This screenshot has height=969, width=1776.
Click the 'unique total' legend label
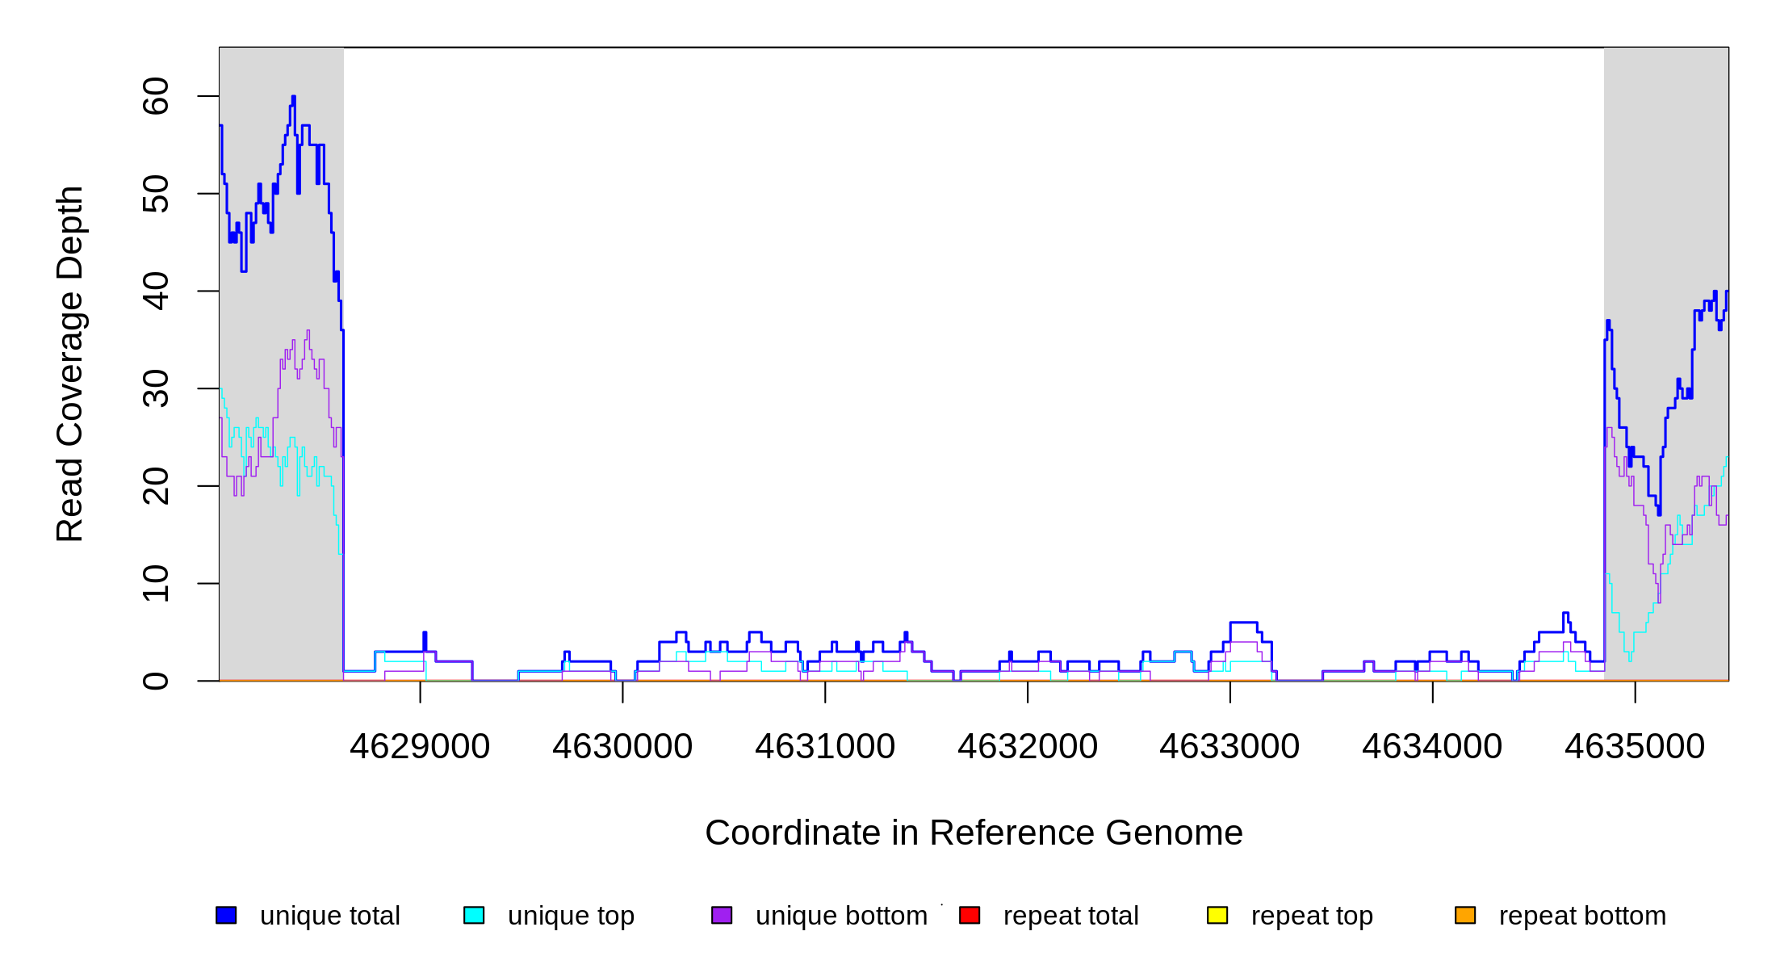tap(329, 916)
